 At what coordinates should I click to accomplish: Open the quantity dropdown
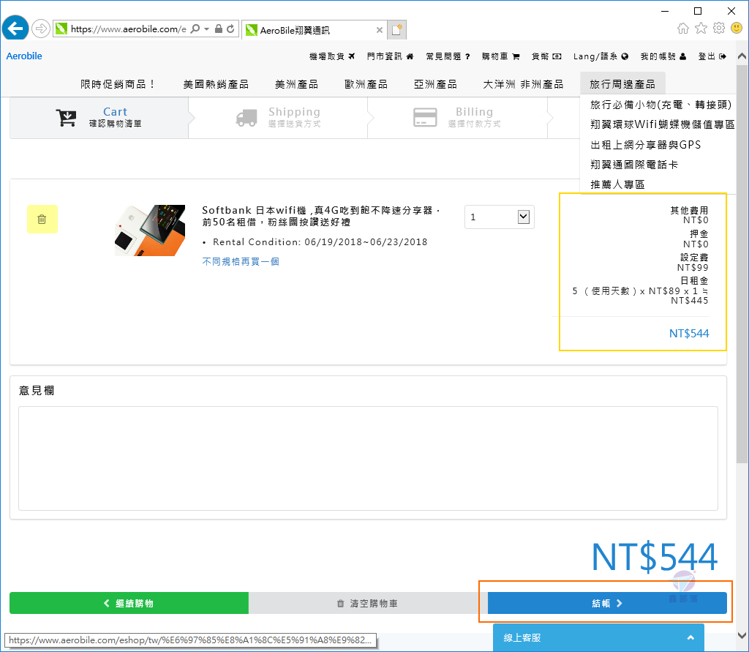point(499,217)
